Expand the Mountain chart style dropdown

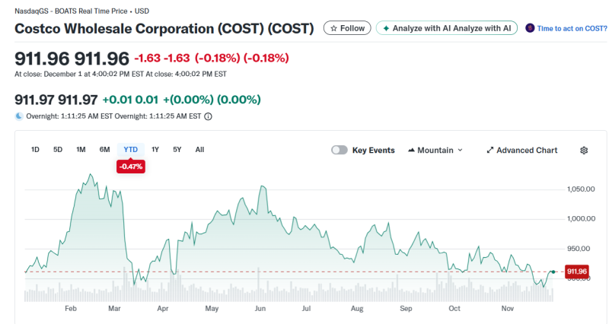coord(460,151)
